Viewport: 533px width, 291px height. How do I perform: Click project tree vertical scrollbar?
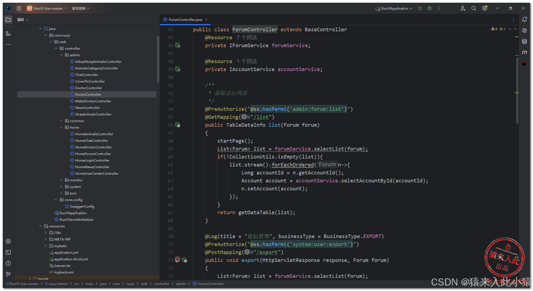click(x=158, y=59)
